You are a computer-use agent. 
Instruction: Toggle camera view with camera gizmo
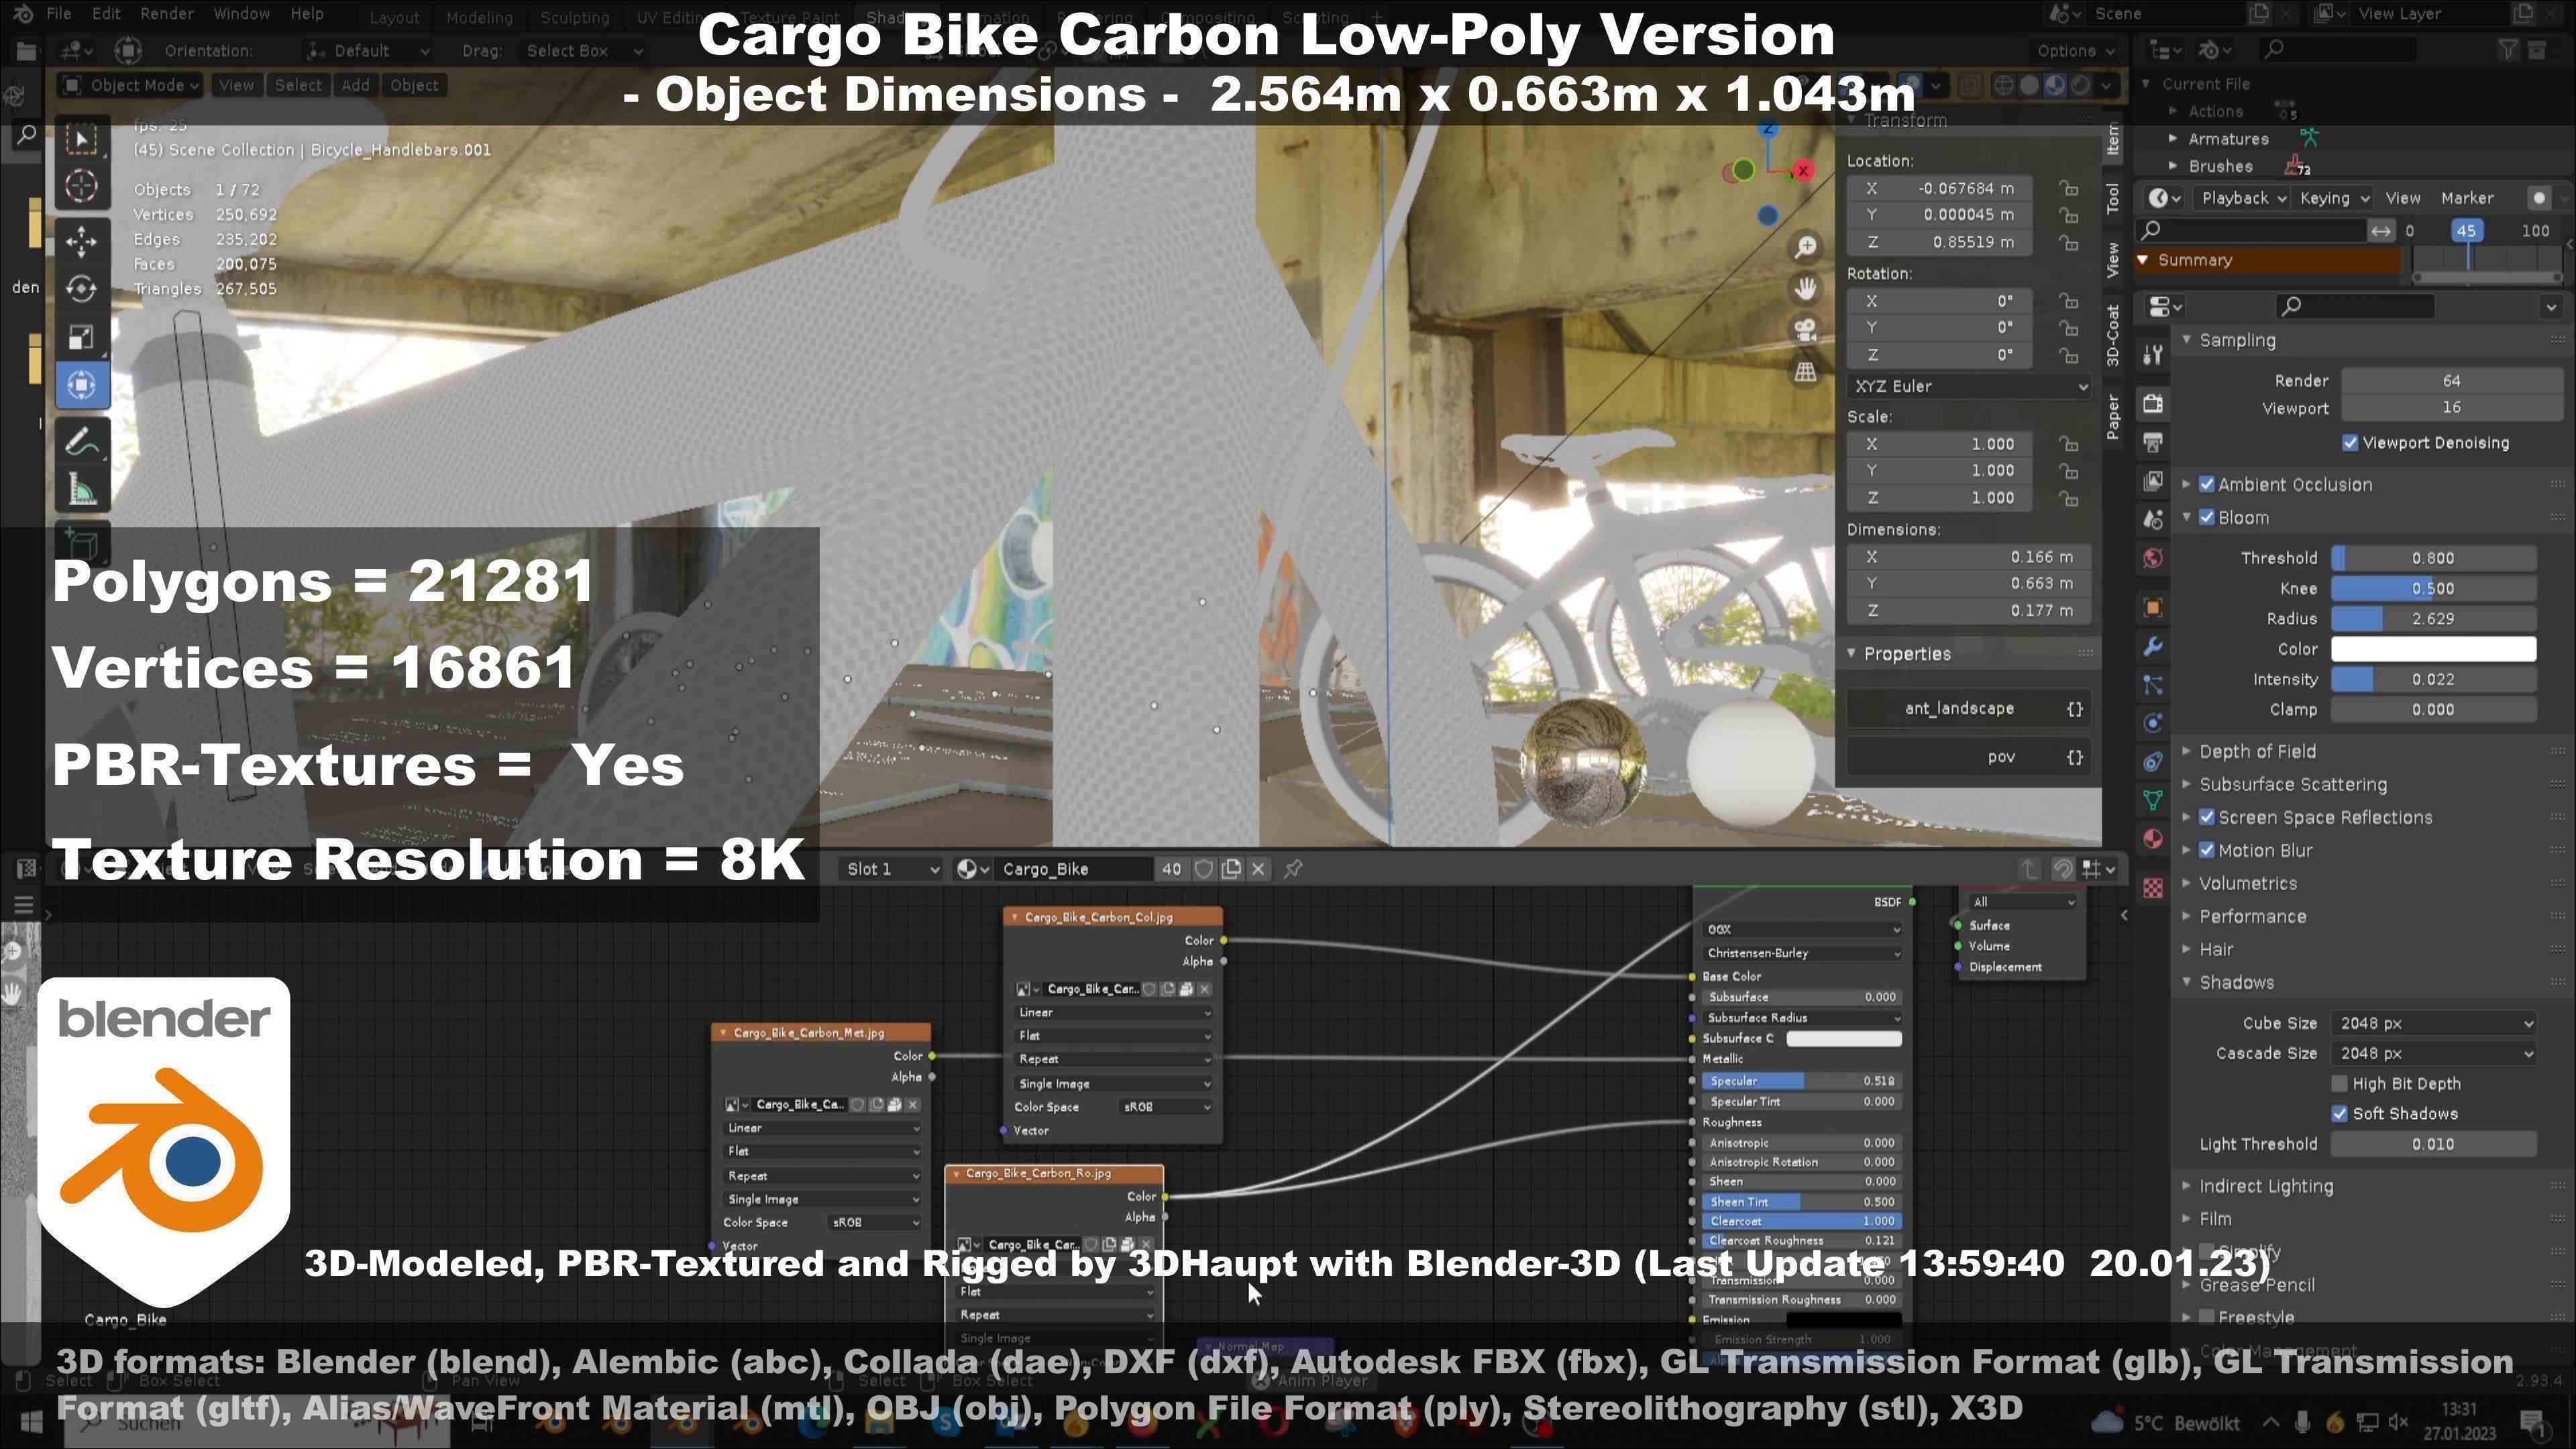tap(1805, 330)
